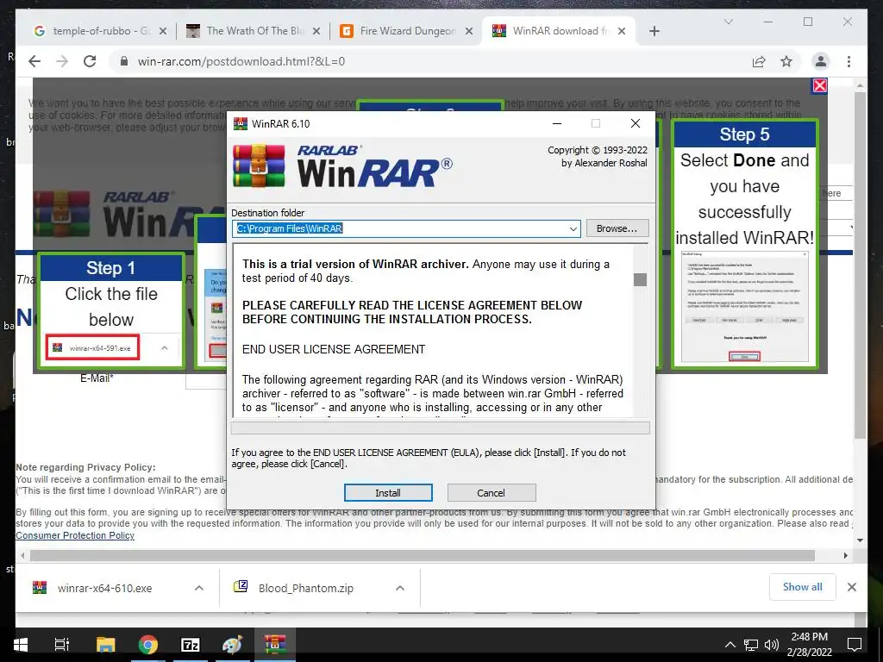Close the temple-of-rubbo tab

pyautogui.click(x=163, y=31)
